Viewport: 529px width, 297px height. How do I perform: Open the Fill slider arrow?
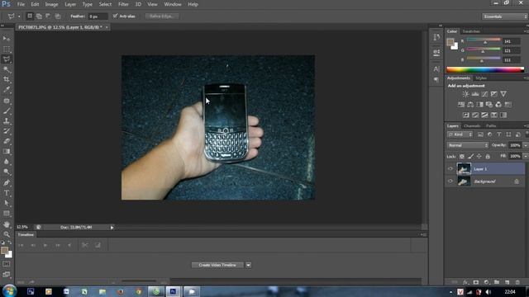point(526,157)
